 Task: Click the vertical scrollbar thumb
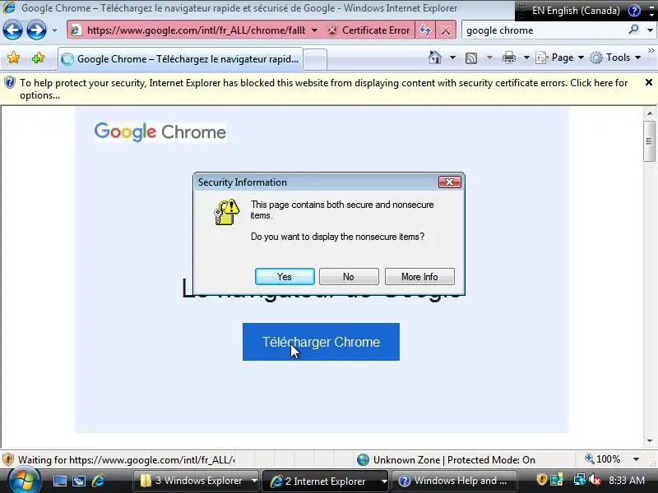click(x=649, y=141)
